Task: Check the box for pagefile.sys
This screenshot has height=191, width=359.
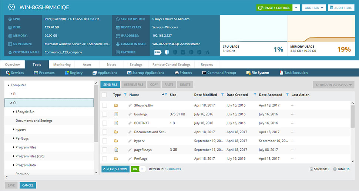Action: click(x=104, y=150)
